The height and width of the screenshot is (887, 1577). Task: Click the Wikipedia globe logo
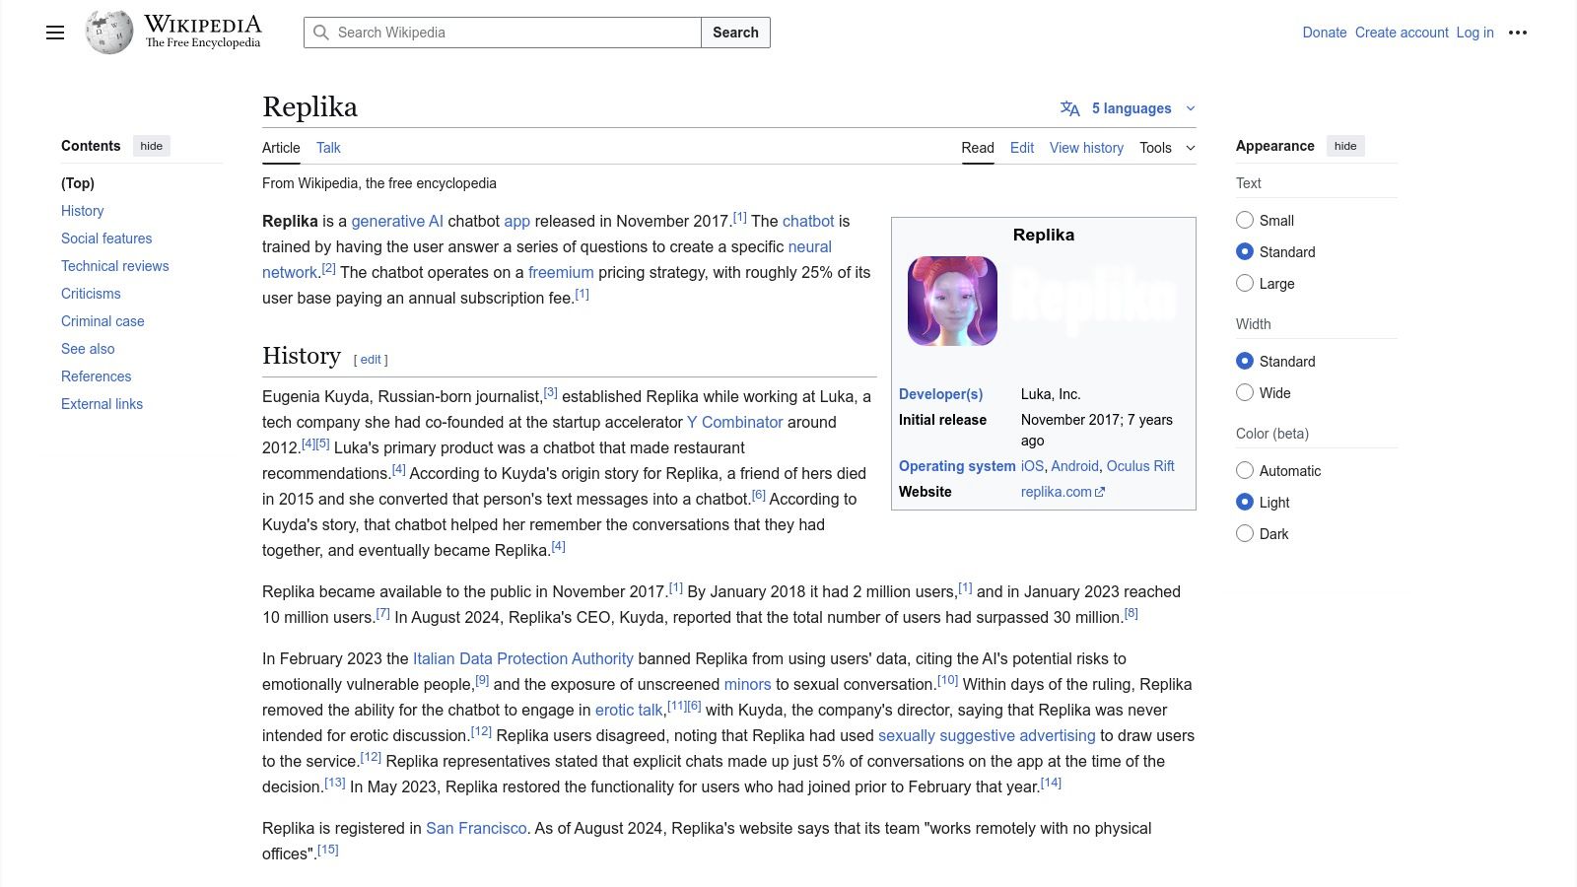(x=109, y=33)
